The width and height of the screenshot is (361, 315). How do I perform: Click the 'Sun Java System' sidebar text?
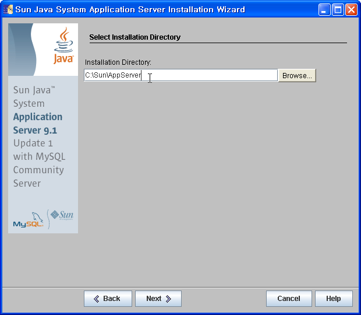[34, 97]
